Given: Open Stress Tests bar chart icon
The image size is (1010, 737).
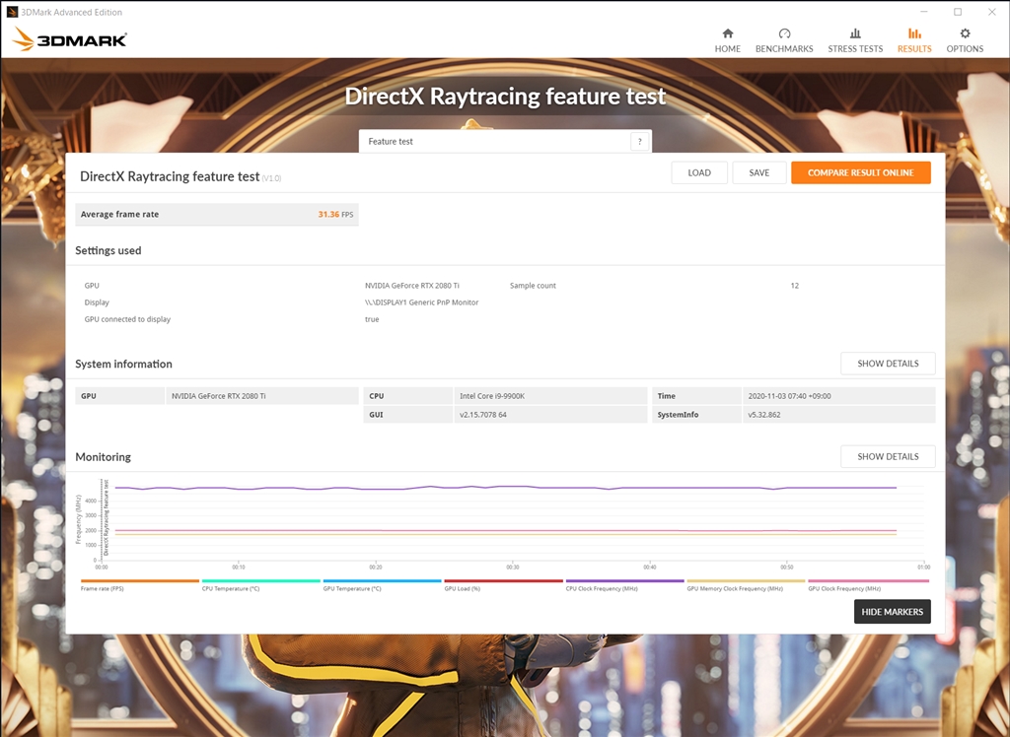Looking at the screenshot, I should coord(855,33).
